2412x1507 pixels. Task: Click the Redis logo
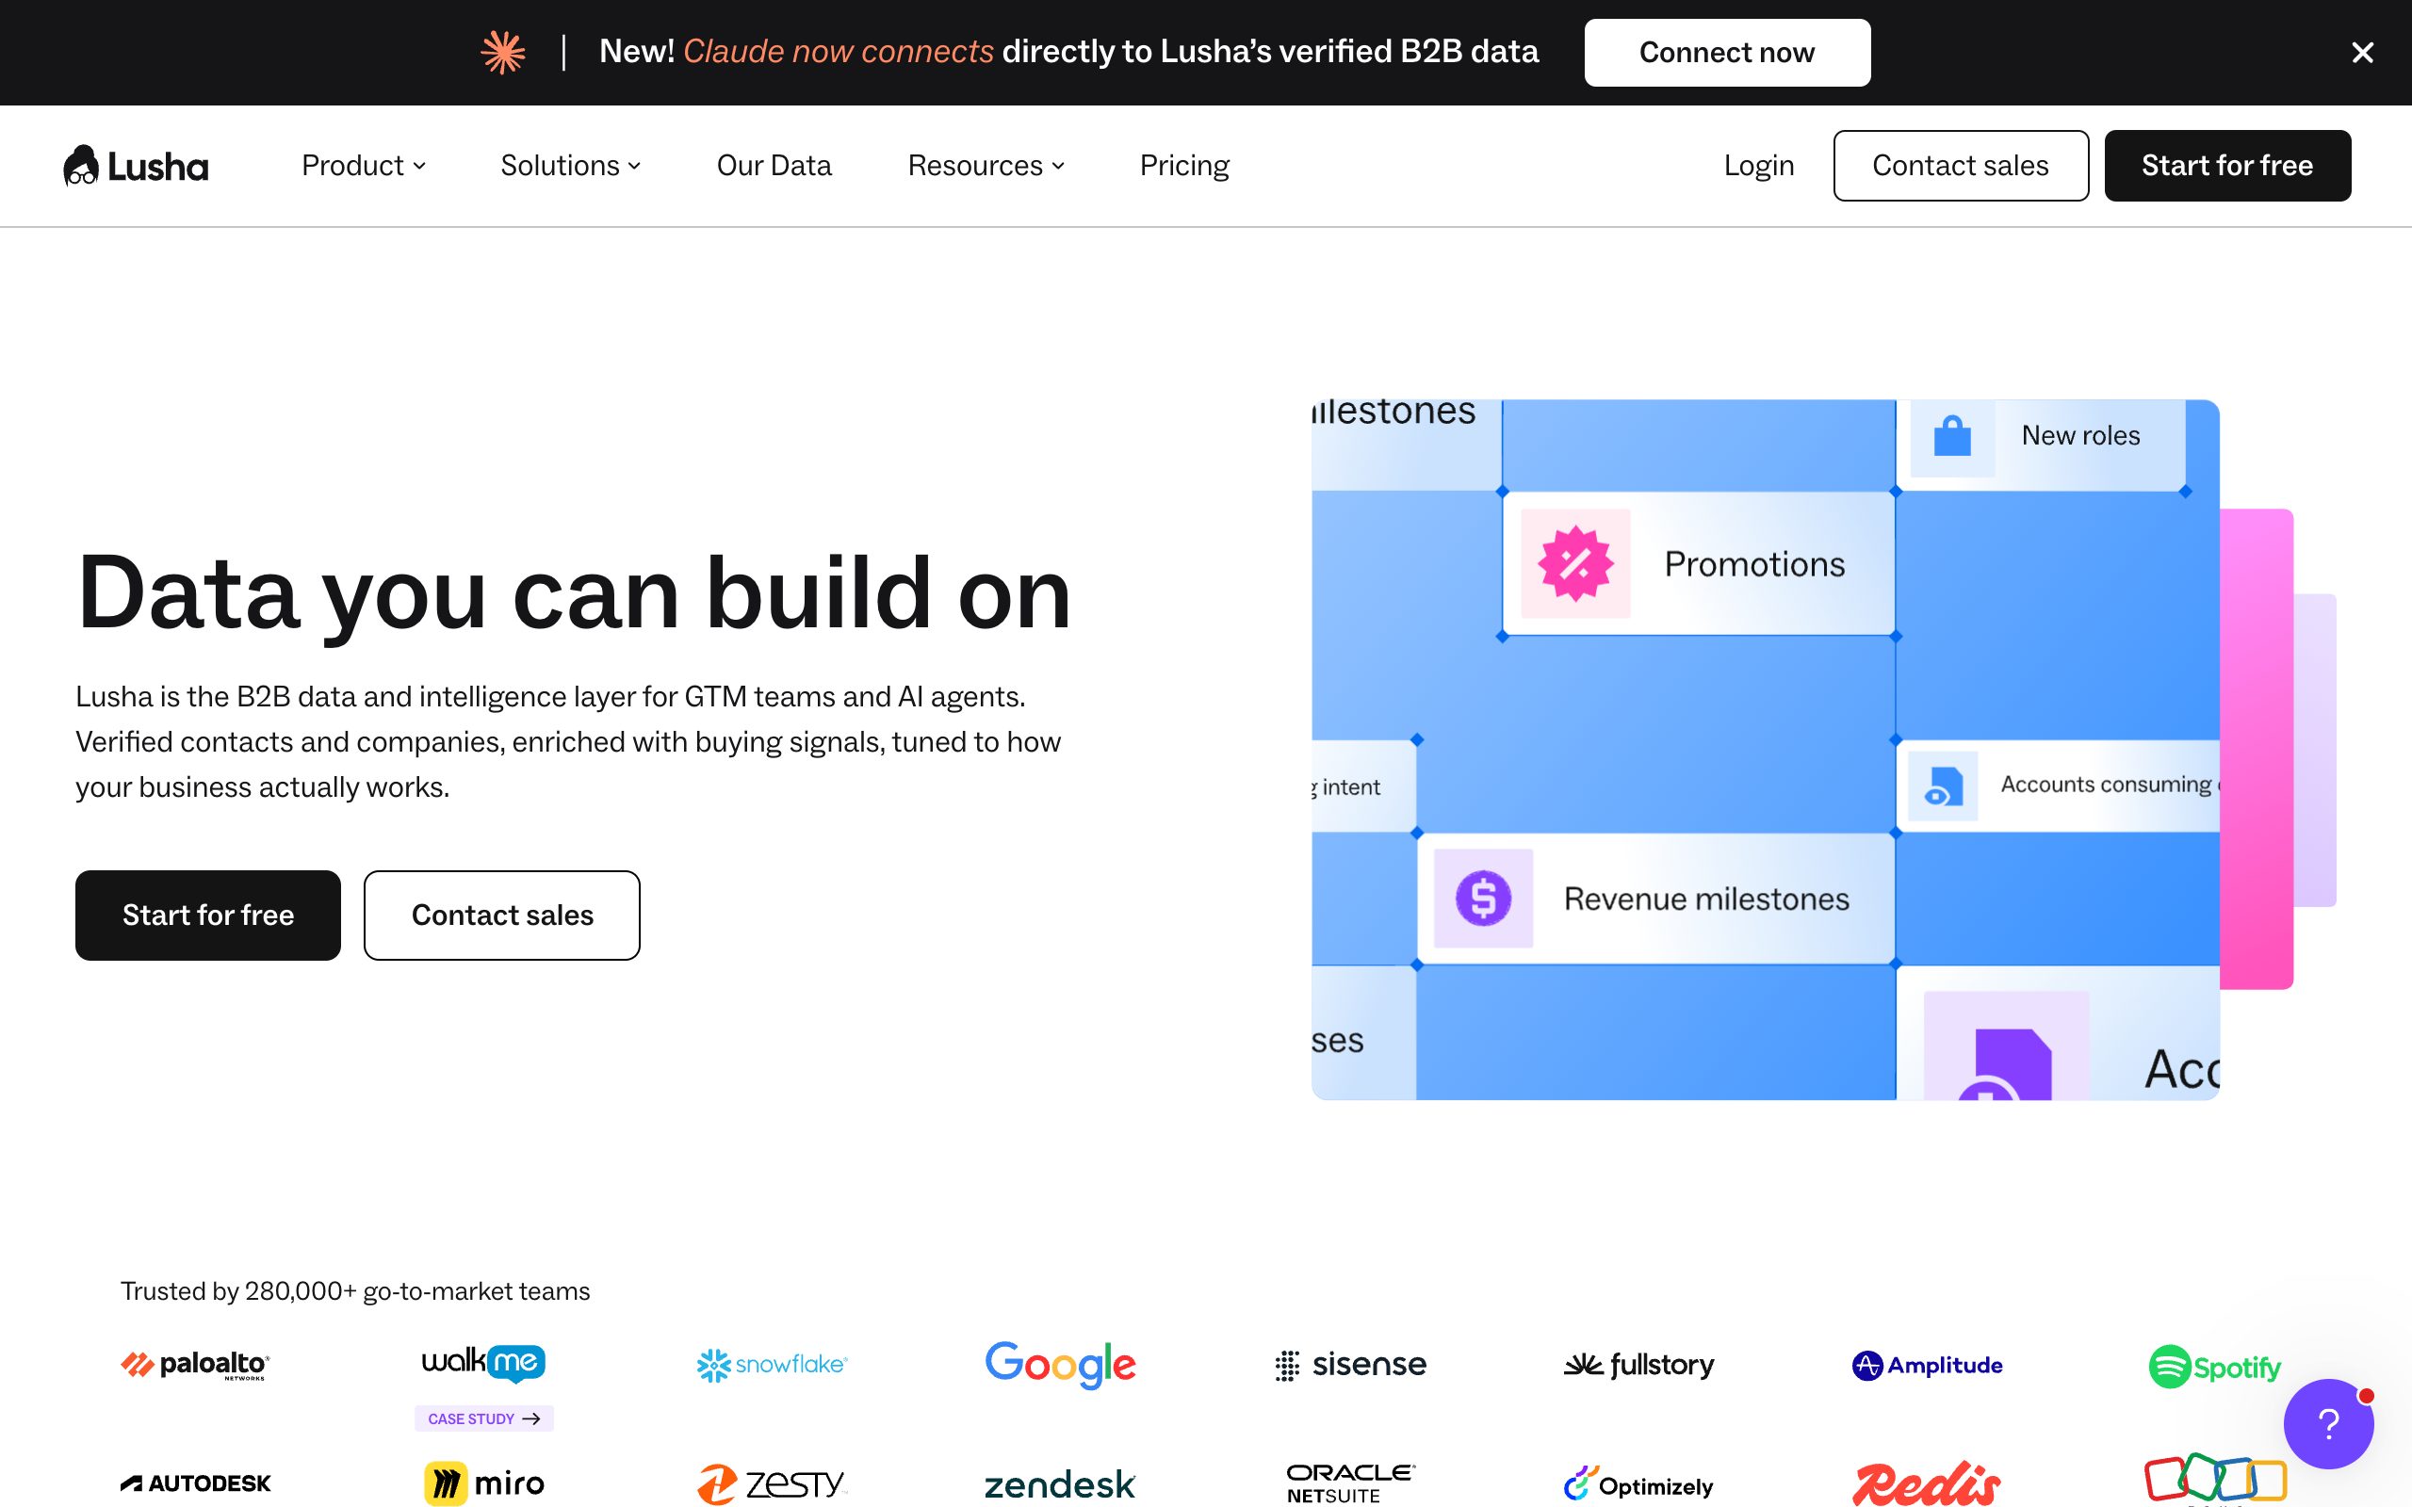pos(1927,1483)
